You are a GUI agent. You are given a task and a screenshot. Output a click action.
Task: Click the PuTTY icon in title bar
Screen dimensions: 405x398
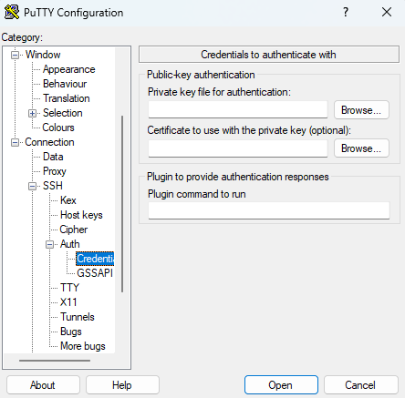[12, 12]
